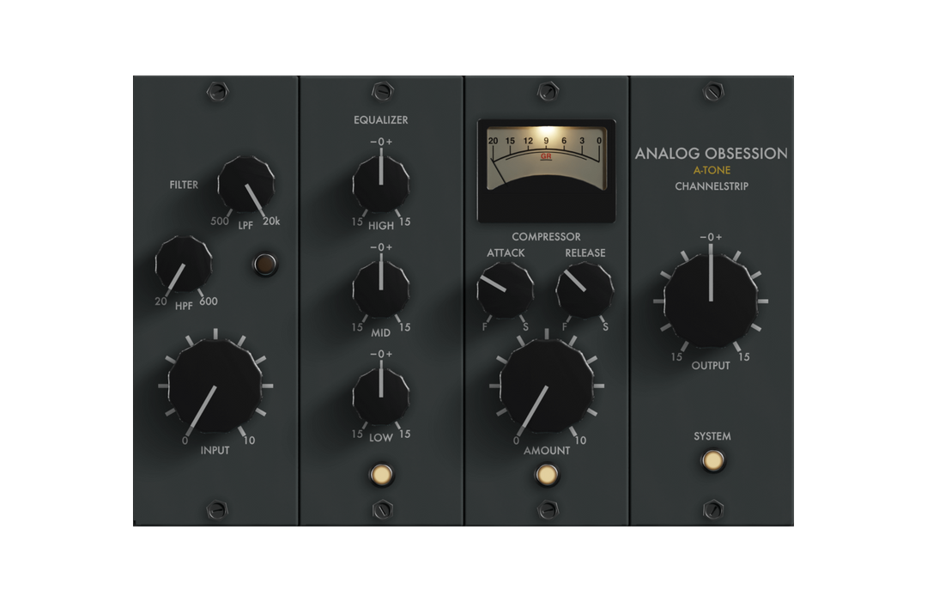Click the COMPRESSOR section title

[x=546, y=236]
